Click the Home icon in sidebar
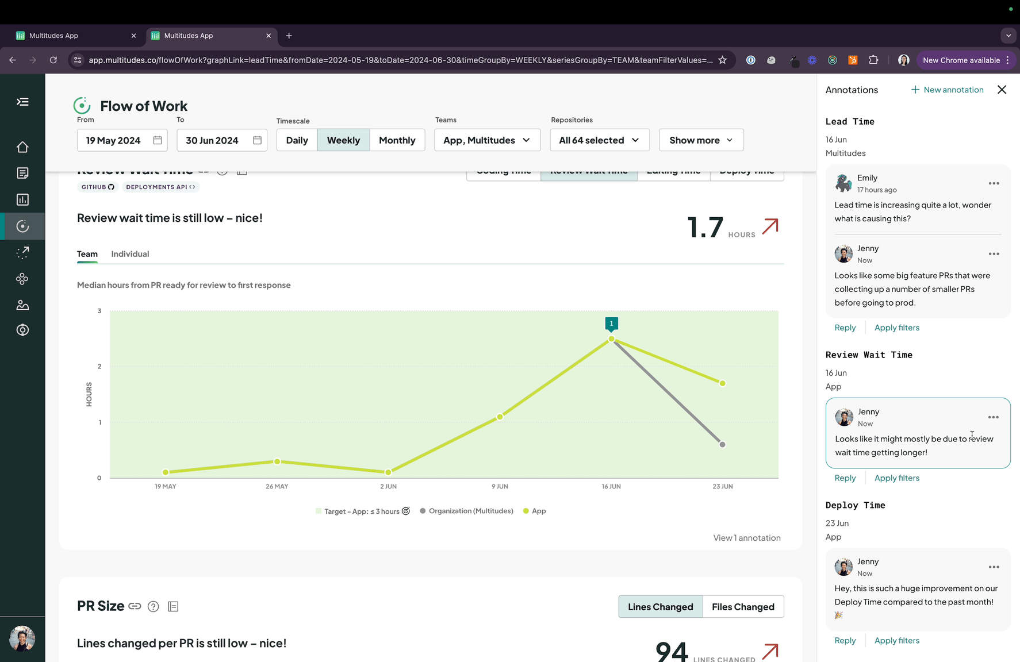Viewport: 1020px width, 662px height. pyautogui.click(x=22, y=147)
